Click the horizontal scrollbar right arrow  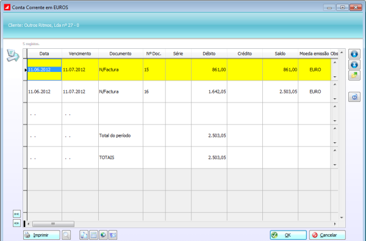click(335, 224)
